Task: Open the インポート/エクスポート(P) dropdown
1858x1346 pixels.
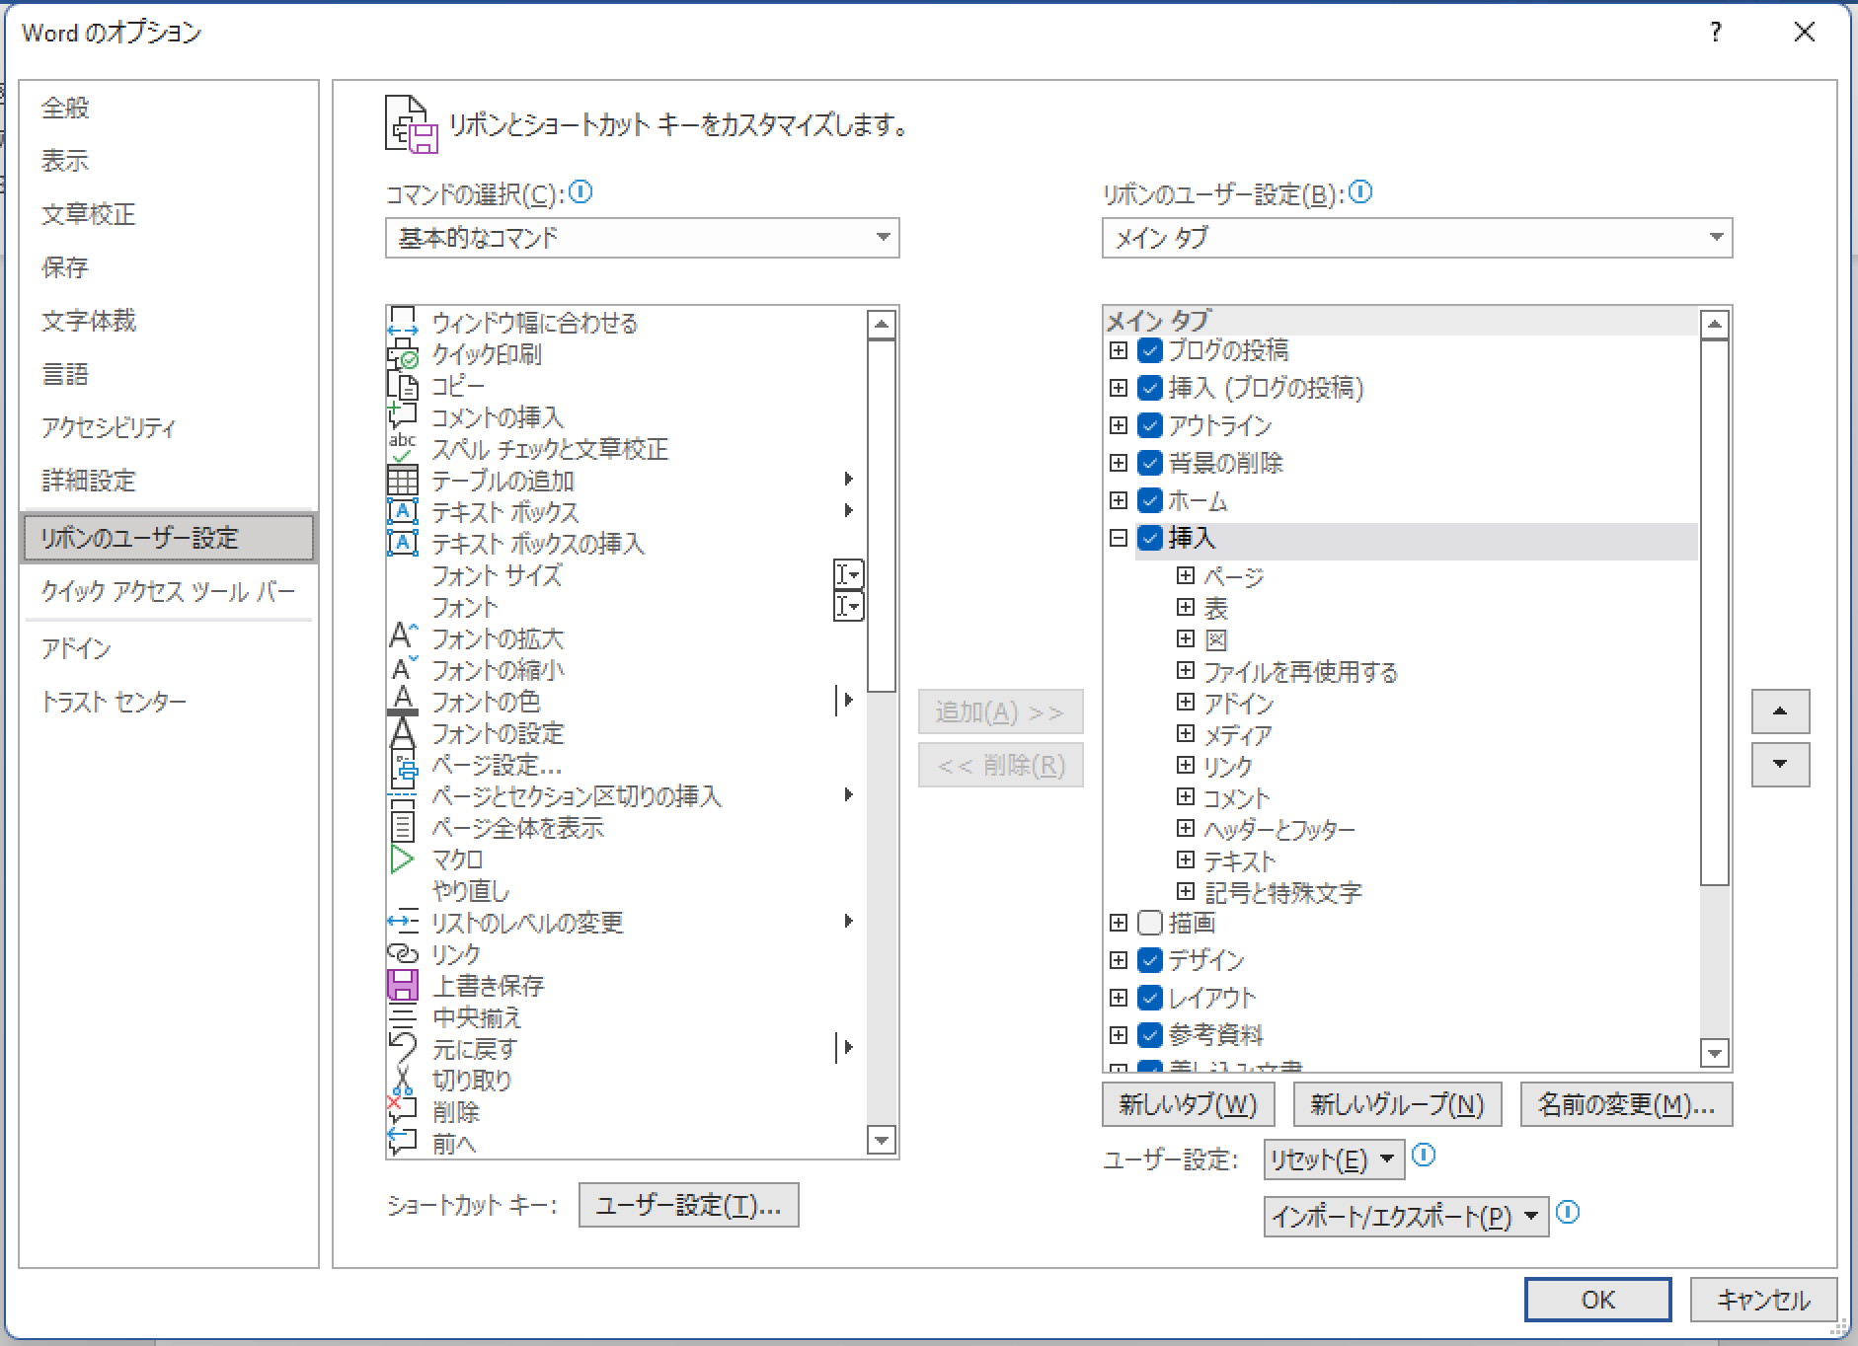Action: coord(1406,1217)
